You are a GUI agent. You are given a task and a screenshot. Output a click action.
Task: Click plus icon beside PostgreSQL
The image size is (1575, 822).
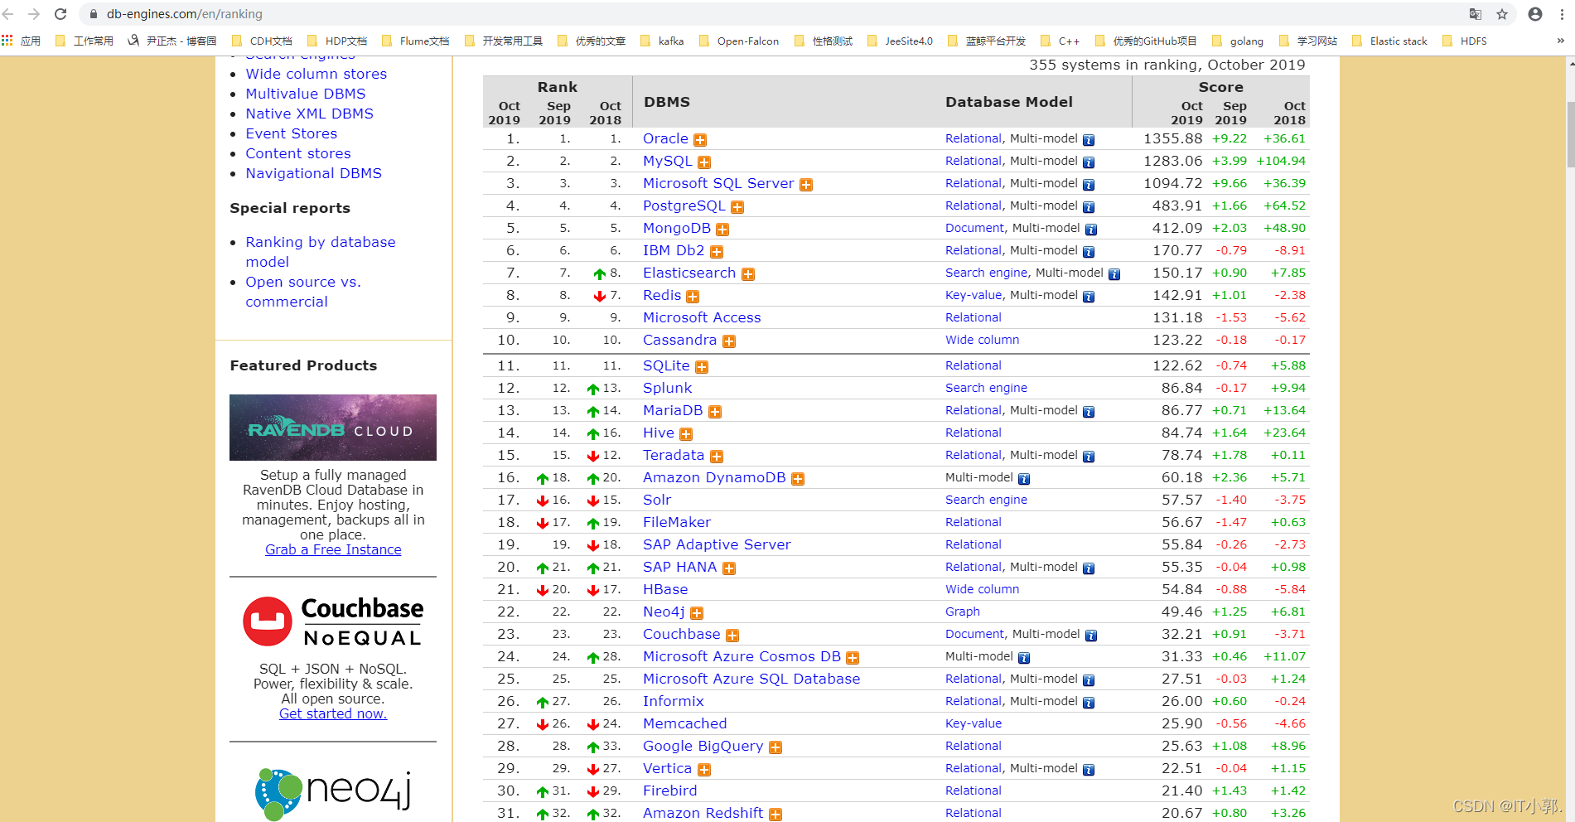(x=737, y=207)
